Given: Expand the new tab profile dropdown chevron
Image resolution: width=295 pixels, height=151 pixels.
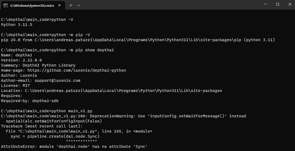Looking at the screenshot, I should coord(79,5).
